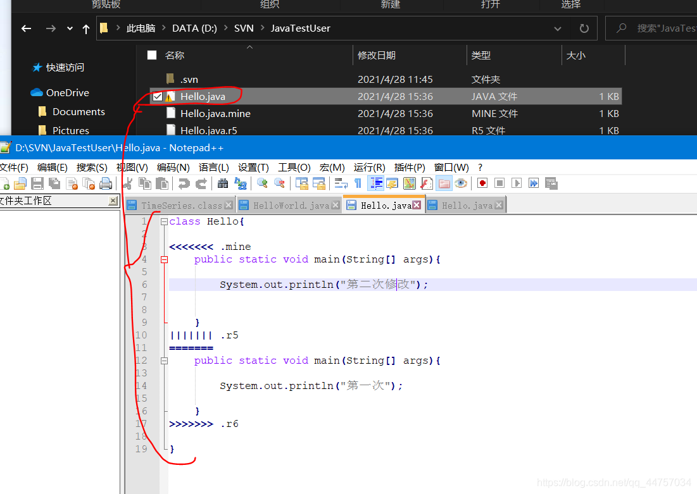697x494 pixels.
Task: Toggle the select-all checkbox beside 名称 header
Action: click(152, 55)
